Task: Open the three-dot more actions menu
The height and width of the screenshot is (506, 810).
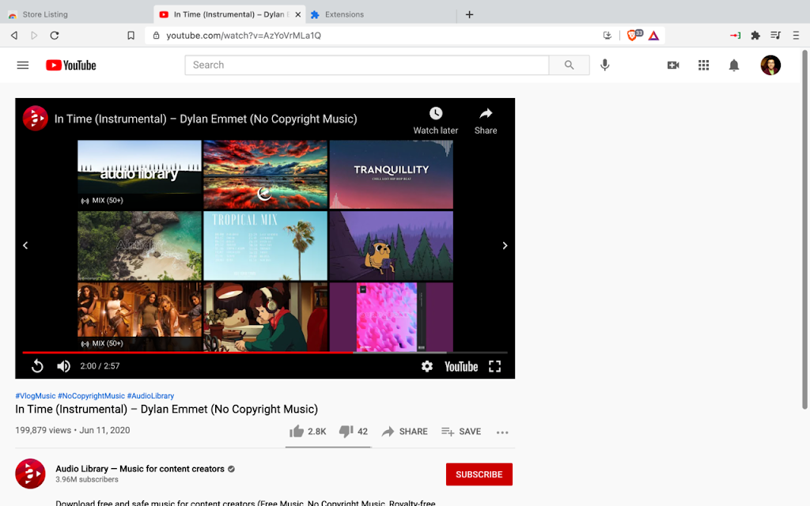Action: point(502,432)
